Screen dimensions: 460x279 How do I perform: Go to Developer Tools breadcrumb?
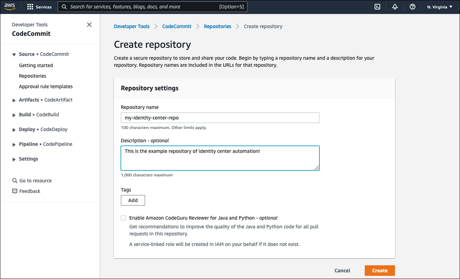pyautogui.click(x=132, y=26)
